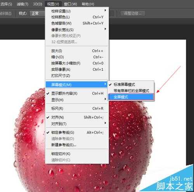Close the 视图(V) menu in menu bar
Screen dimensions: 194x192
(53, 4)
